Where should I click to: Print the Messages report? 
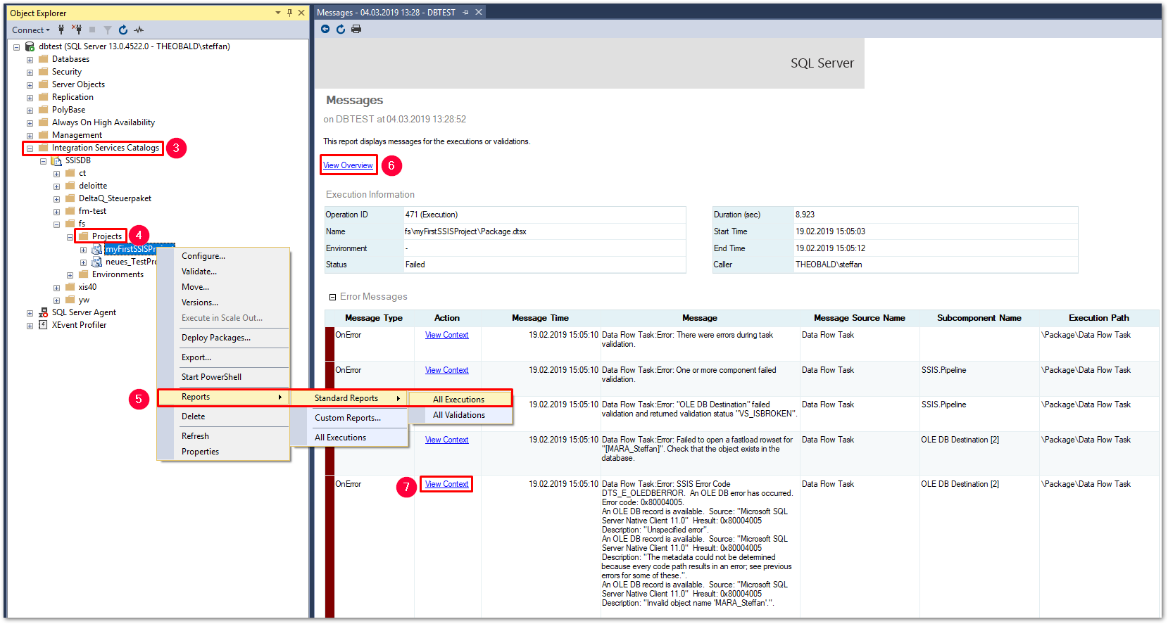[x=356, y=29]
